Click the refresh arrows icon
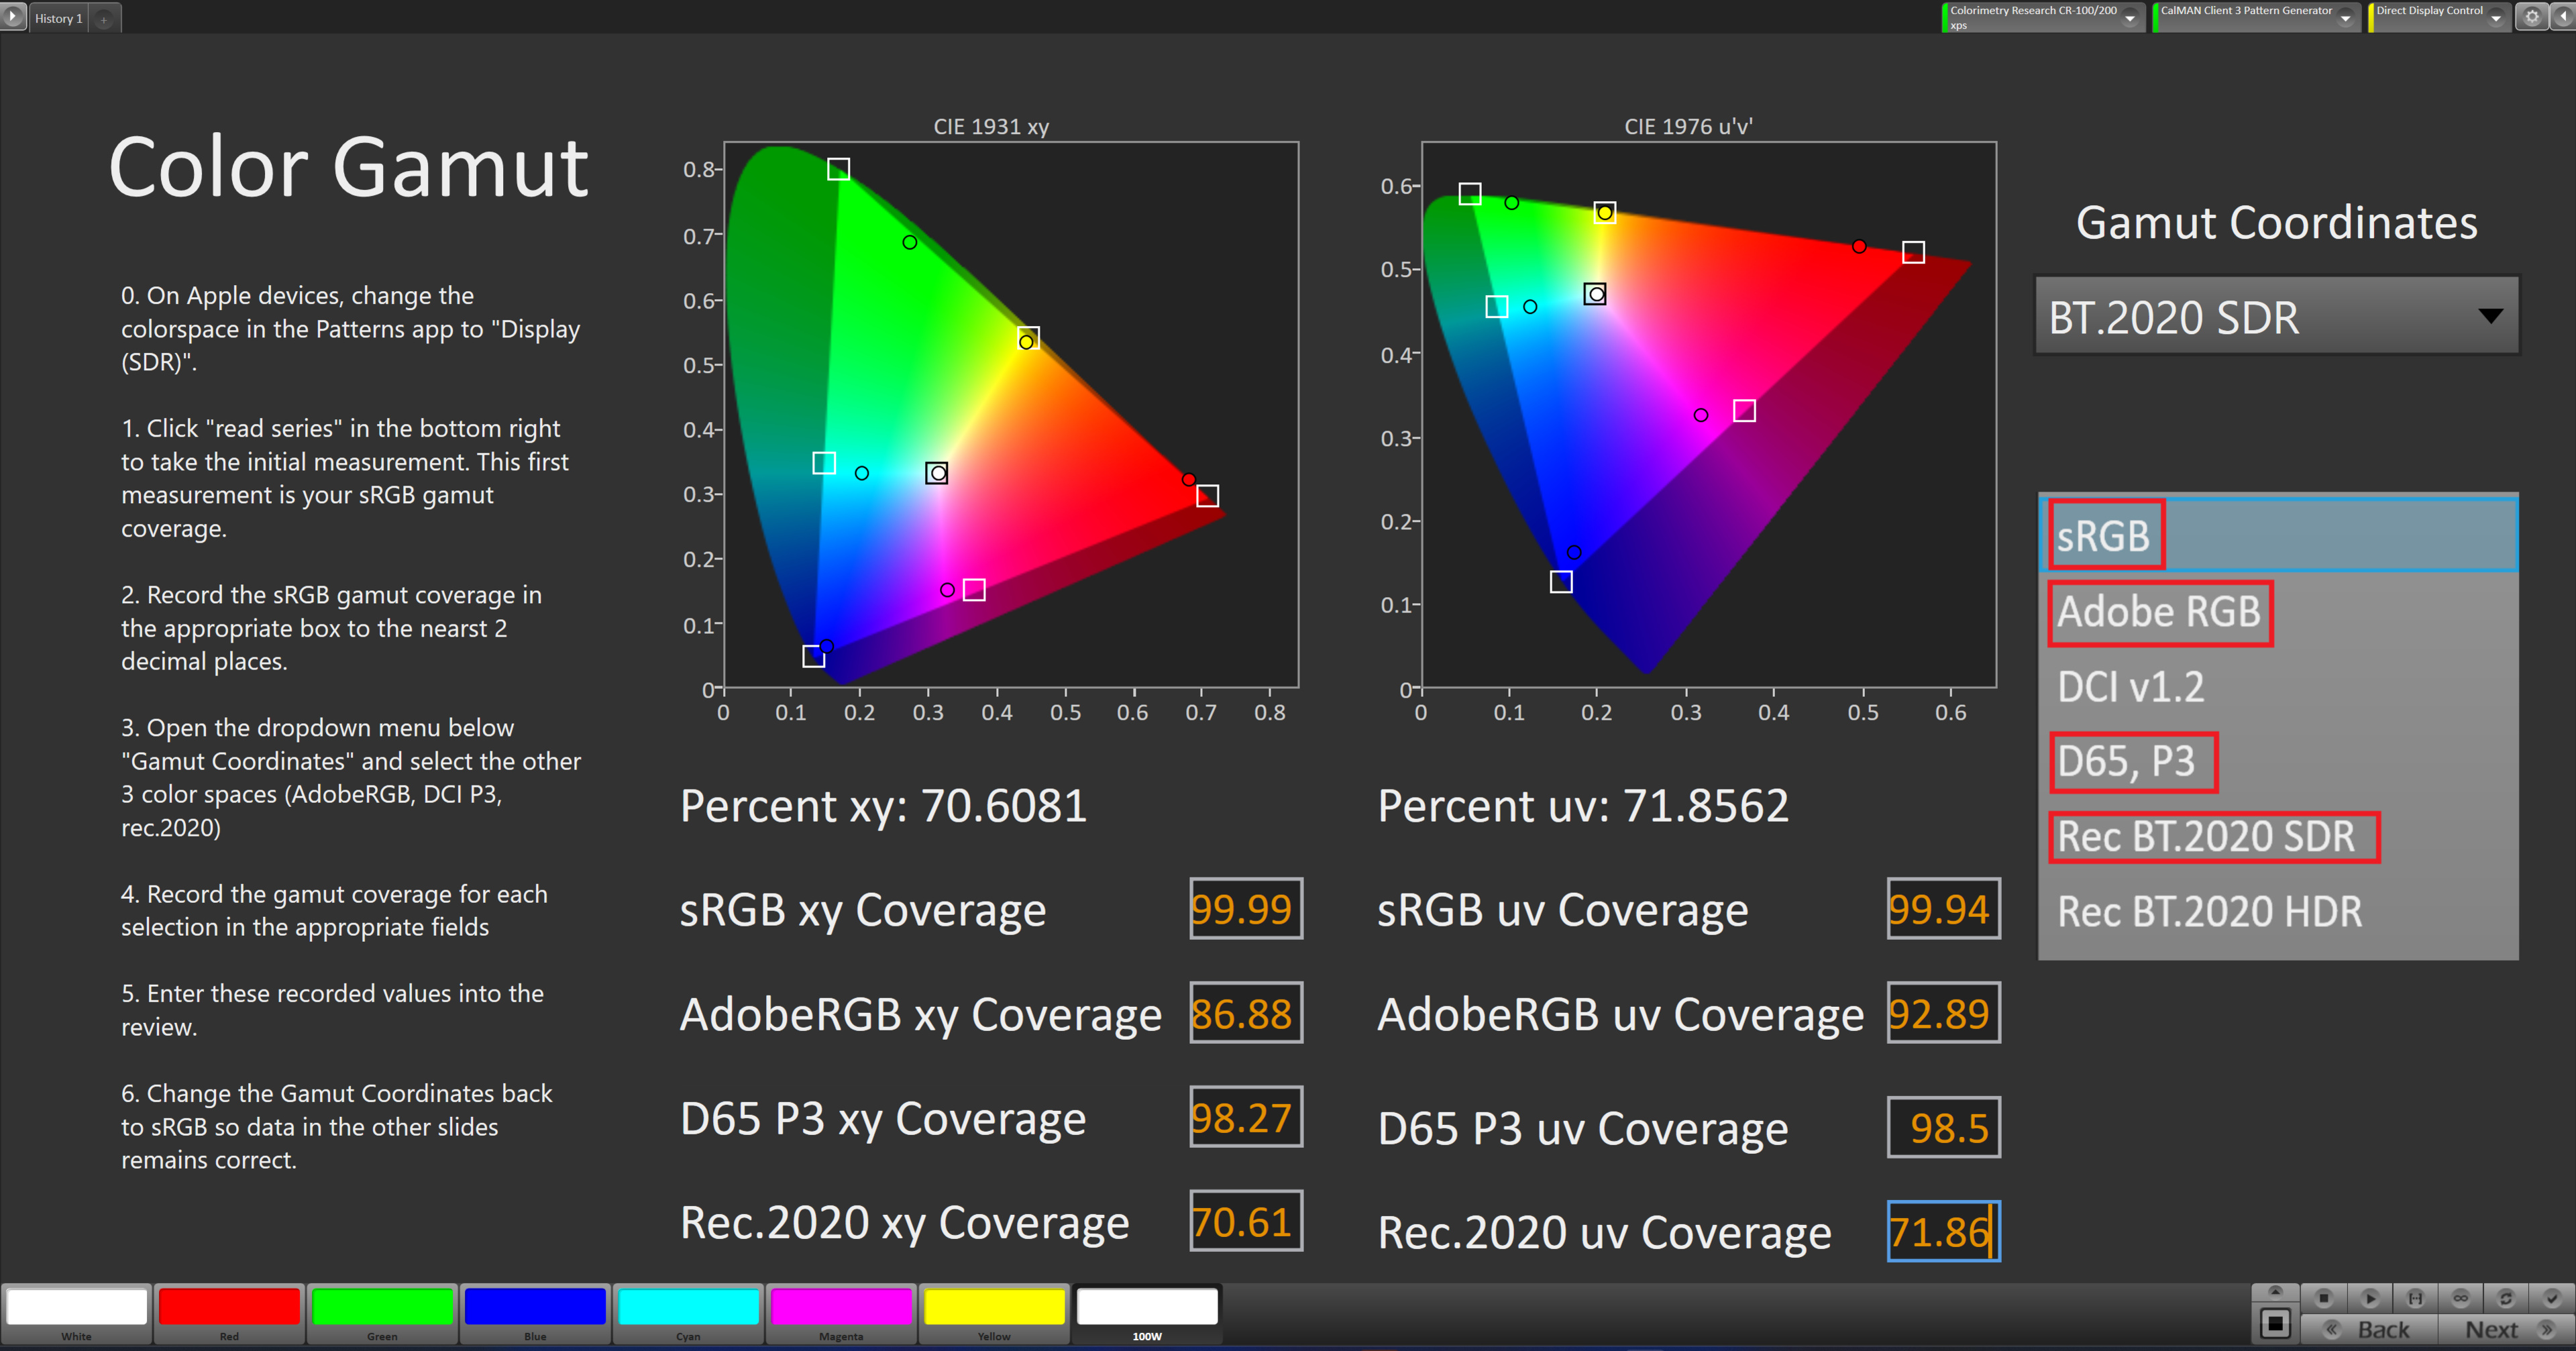This screenshot has height=1351, width=2576. [x=2506, y=1298]
